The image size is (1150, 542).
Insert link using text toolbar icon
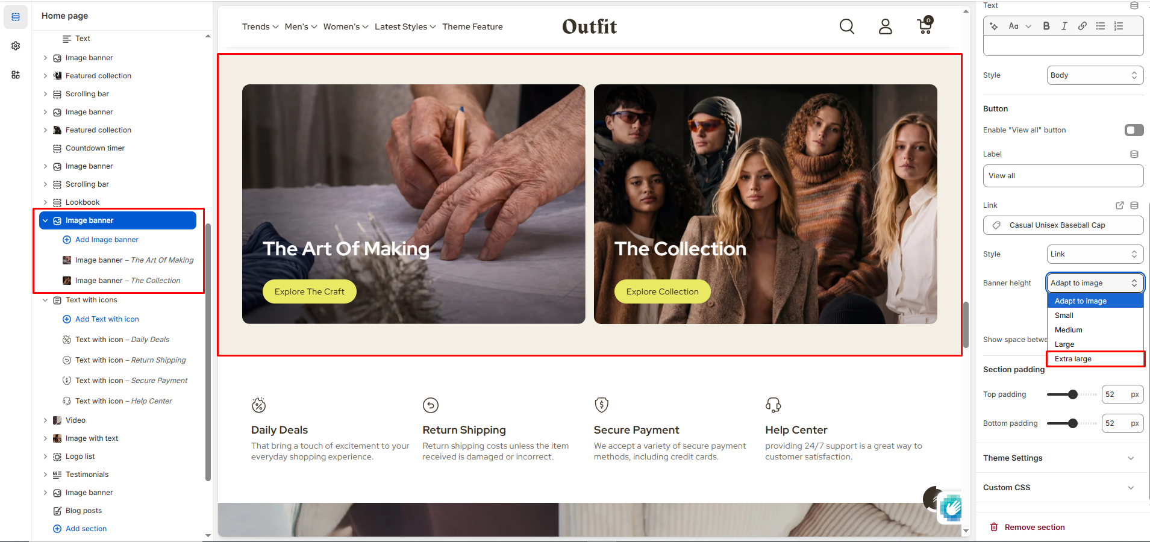pyautogui.click(x=1083, y=26)
